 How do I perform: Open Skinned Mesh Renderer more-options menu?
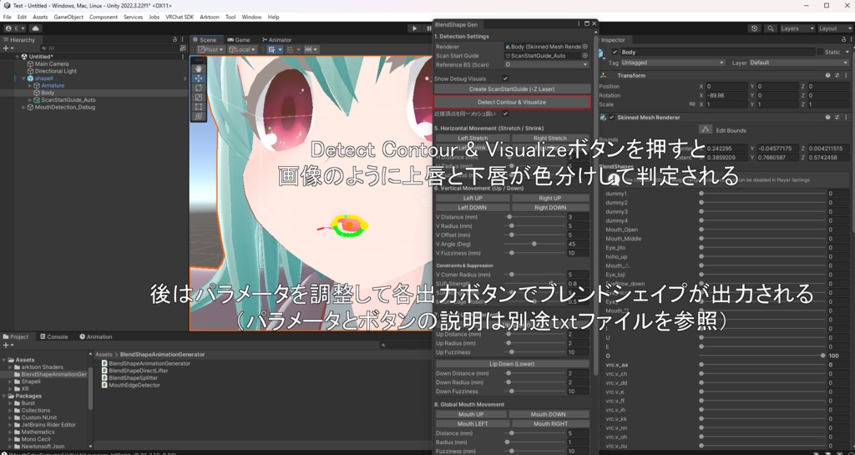(x=846, y=117)
